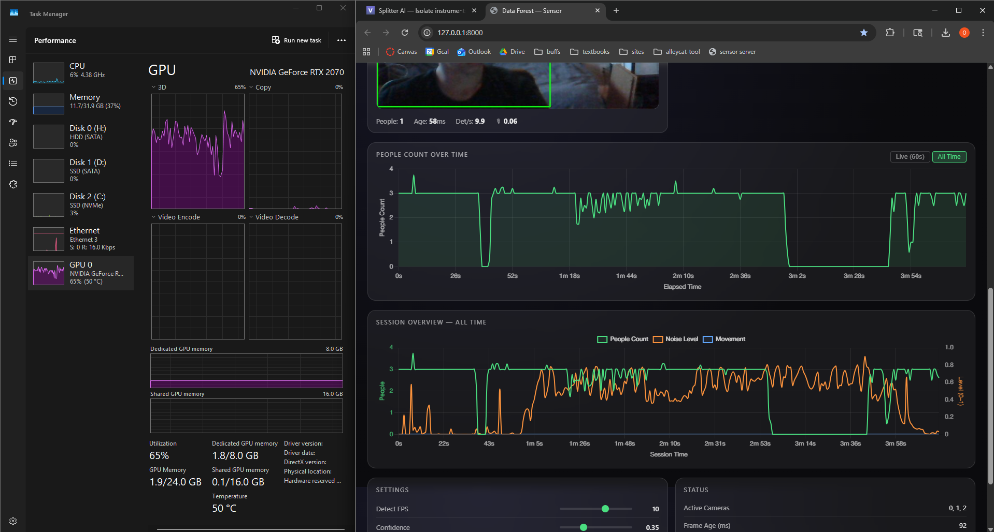Collapse the Video Encode section

pyautogui.click(x=153, y=217)
